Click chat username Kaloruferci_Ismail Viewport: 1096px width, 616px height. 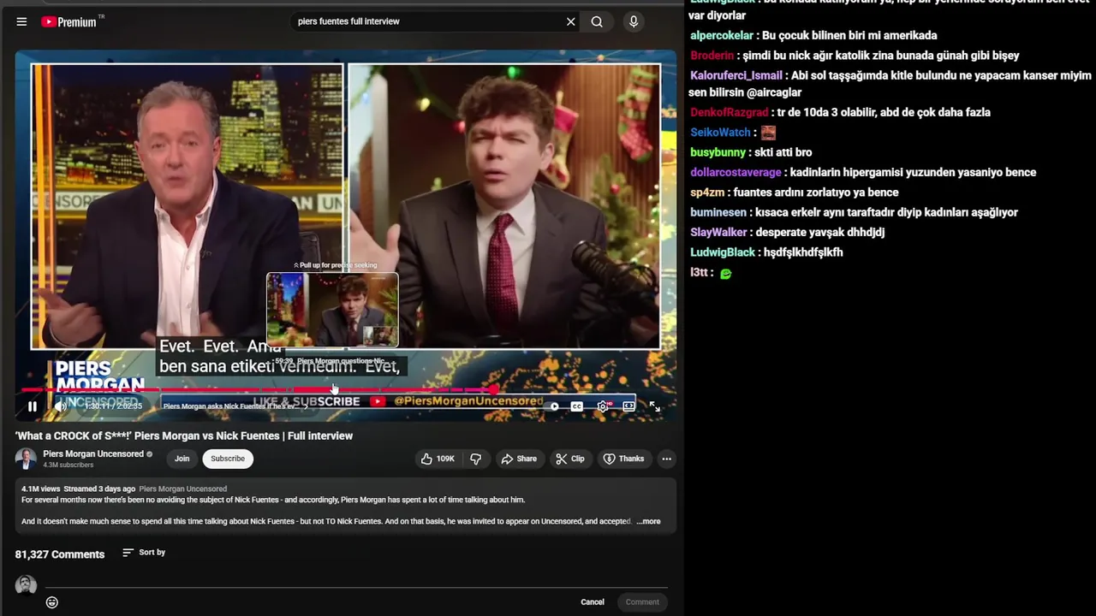pyautogui.click(x=736, y=75)
